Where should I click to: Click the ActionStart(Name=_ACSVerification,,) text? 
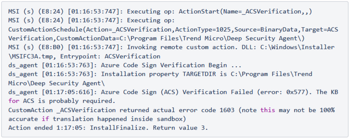(245, 11)
